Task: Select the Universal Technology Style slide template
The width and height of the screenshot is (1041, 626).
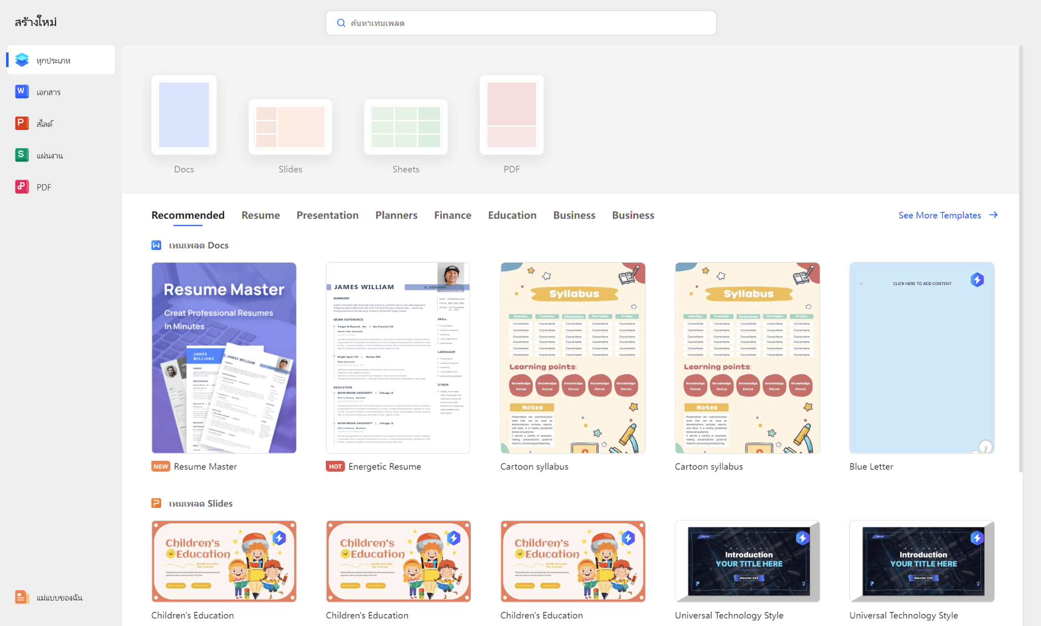Action: (747, 561)
